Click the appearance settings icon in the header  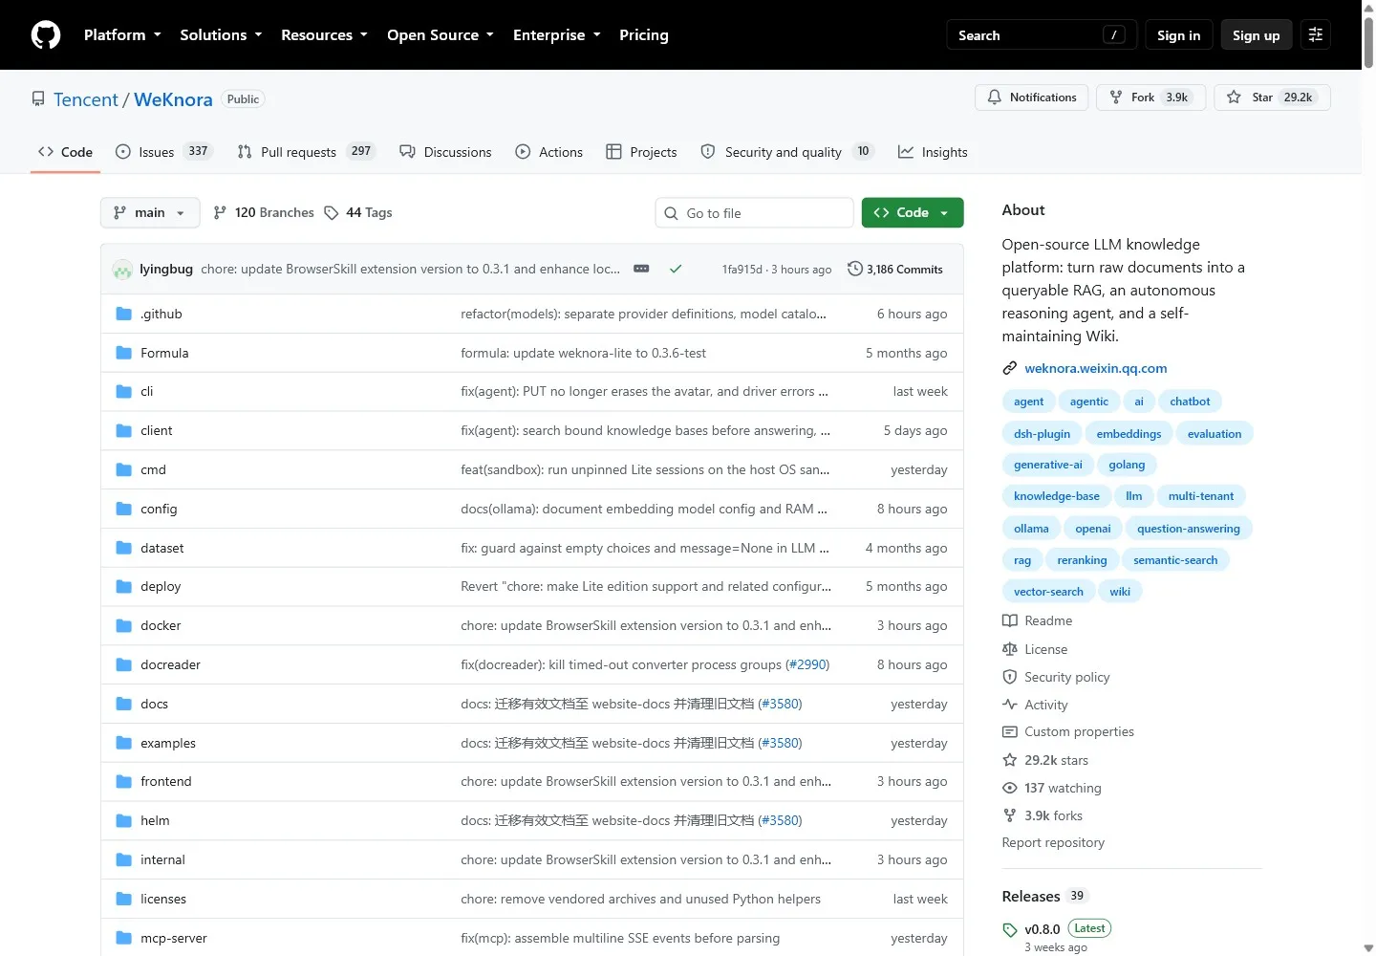point(1316,35)
